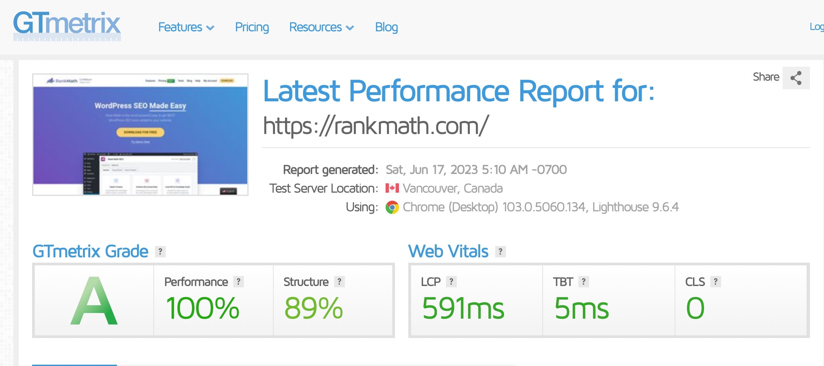Click the RankMath website screenshot thumbnail

tap(140, 134)
